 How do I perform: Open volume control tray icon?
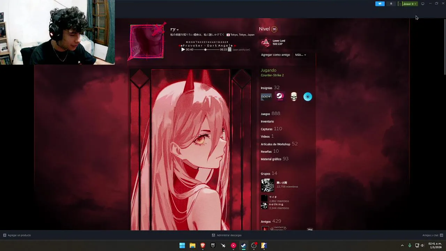pyautogui.click(x=422, y=245)
